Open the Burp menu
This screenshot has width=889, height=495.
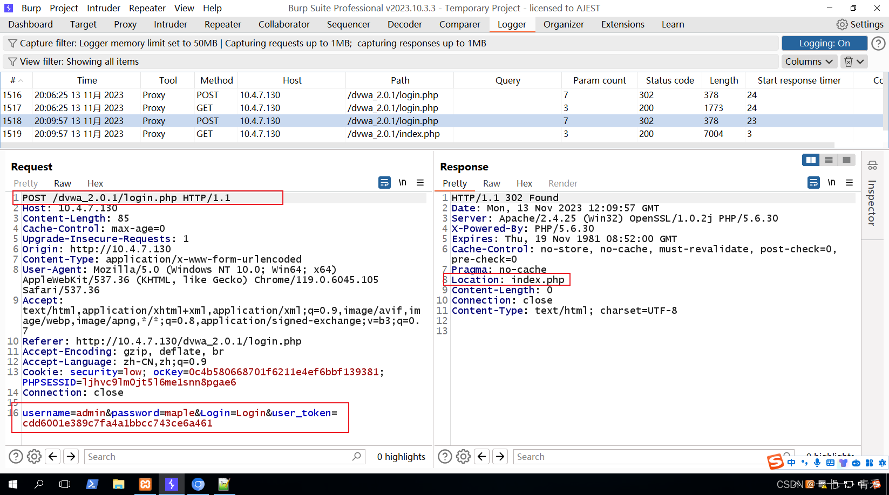[31, 8]
